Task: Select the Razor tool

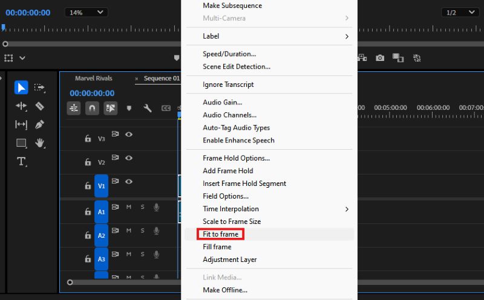Action: [x=39, y=106]
